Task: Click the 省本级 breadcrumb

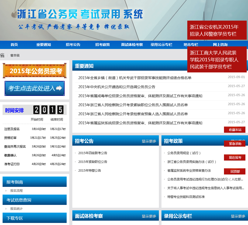Action: (15, 55)
